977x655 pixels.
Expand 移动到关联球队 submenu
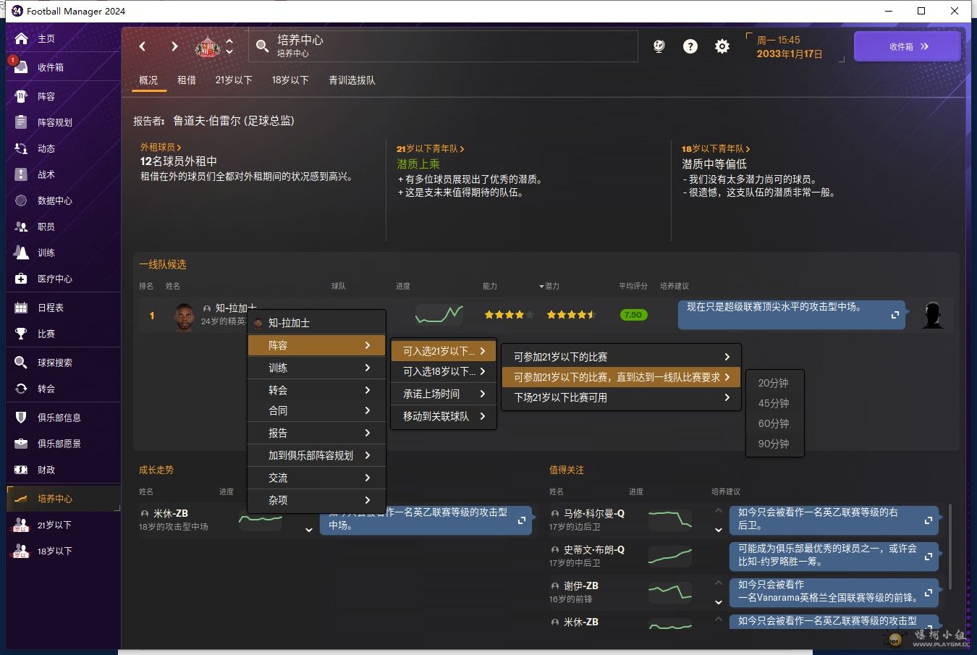coord(444,416)
